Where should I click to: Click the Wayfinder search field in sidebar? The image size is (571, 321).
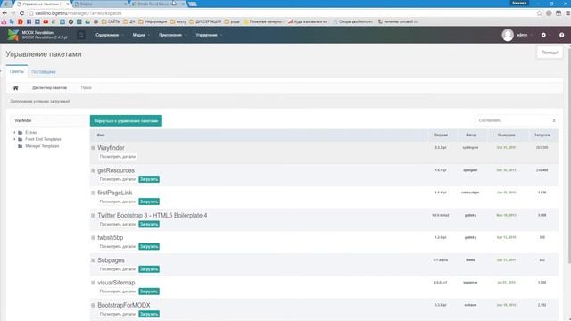coord(48,121)
